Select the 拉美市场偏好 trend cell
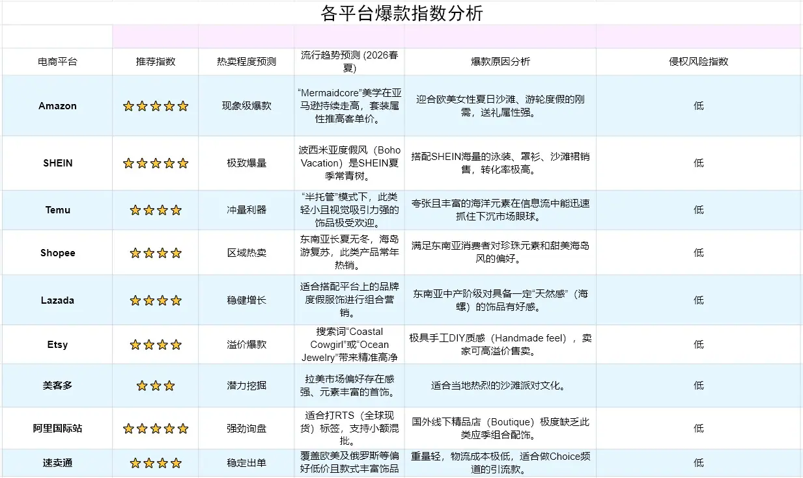This screenshot has height=478, width=803. 349,386
